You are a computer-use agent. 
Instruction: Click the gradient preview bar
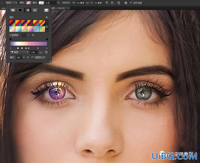29,44
